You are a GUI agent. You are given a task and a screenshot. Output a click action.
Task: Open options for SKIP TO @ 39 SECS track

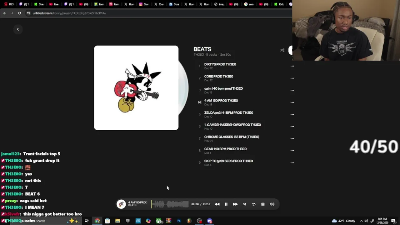[x=292, y=163]
